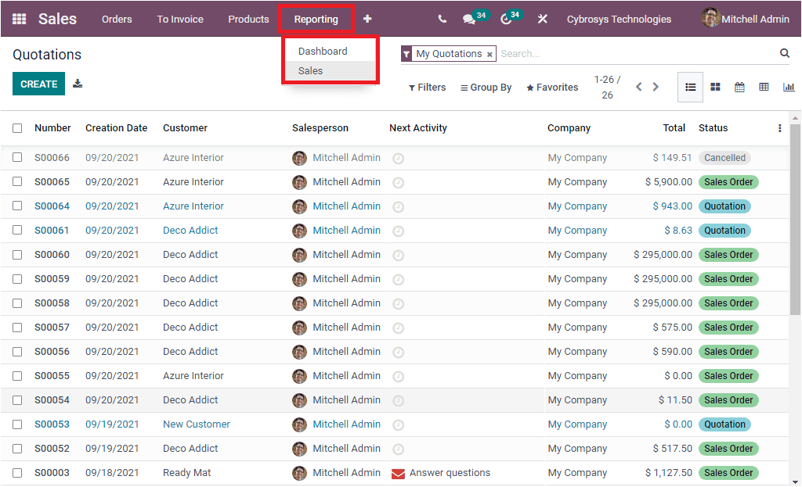Screen dimensions: 802x487
Task: Open developer tools wrench icon
Action: (x=543, y=18)
